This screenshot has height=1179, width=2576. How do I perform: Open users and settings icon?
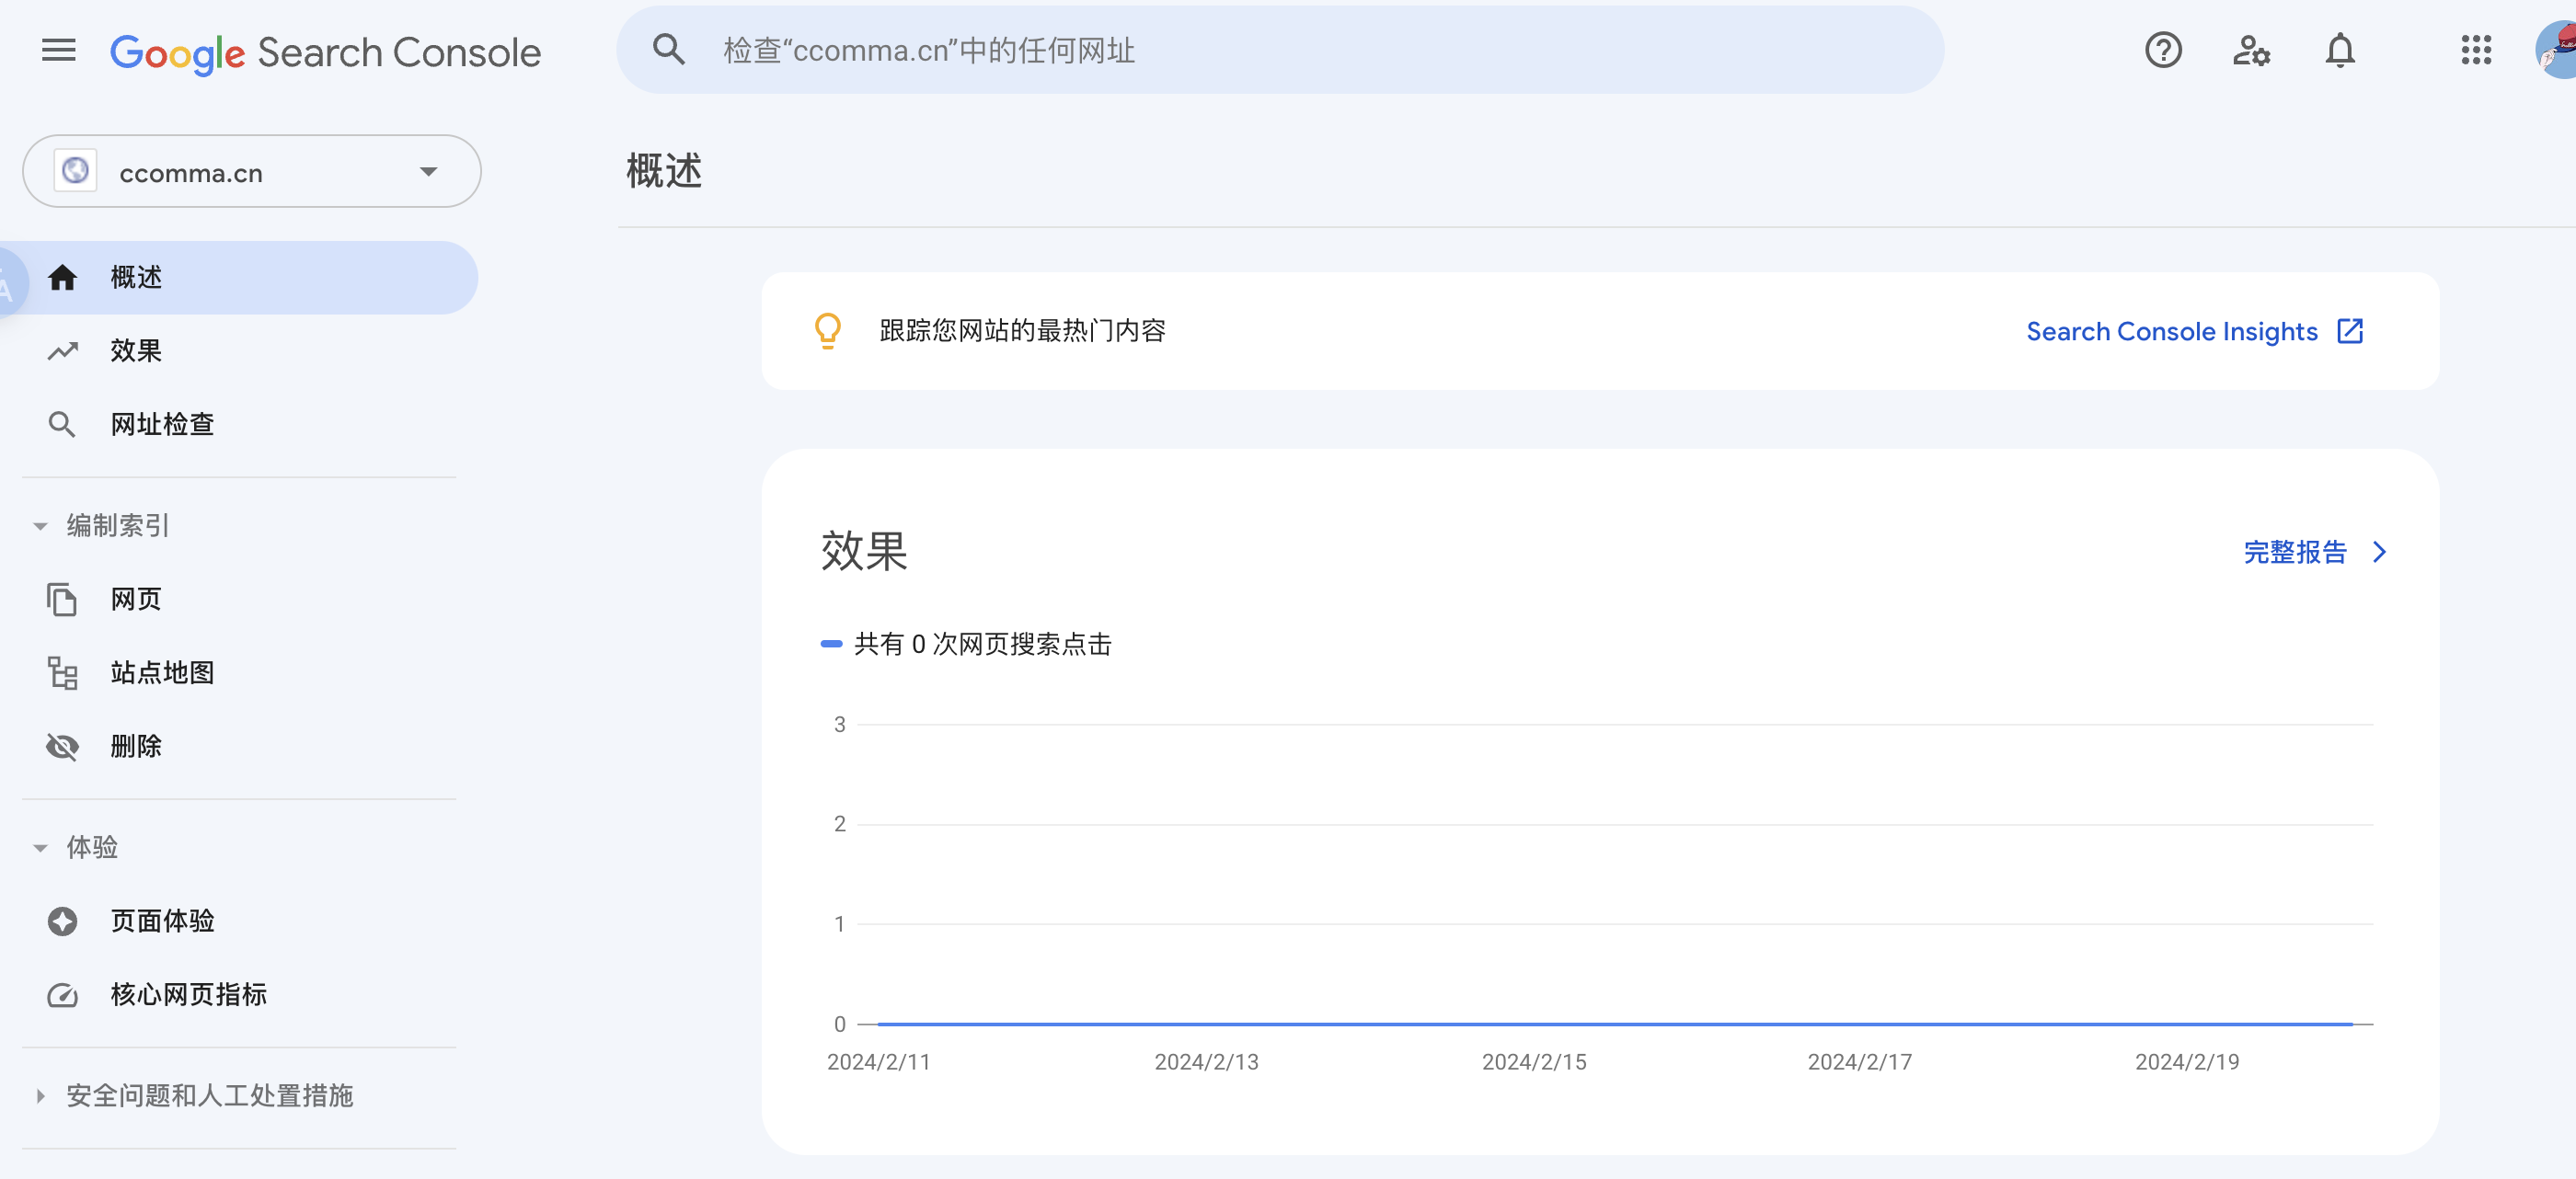2250,50
